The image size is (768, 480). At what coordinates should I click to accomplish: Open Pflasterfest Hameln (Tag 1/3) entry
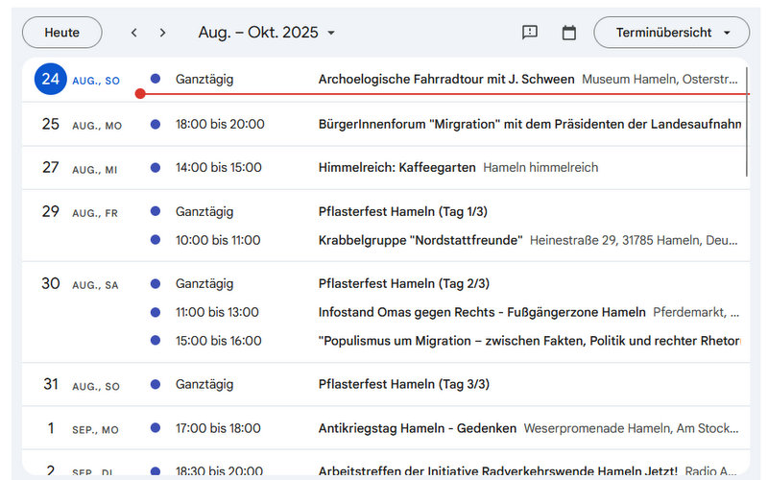(402, 211)
